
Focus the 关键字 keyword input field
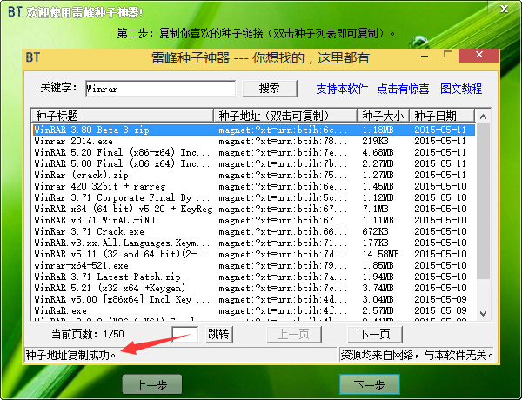click(x=160, y=89)
